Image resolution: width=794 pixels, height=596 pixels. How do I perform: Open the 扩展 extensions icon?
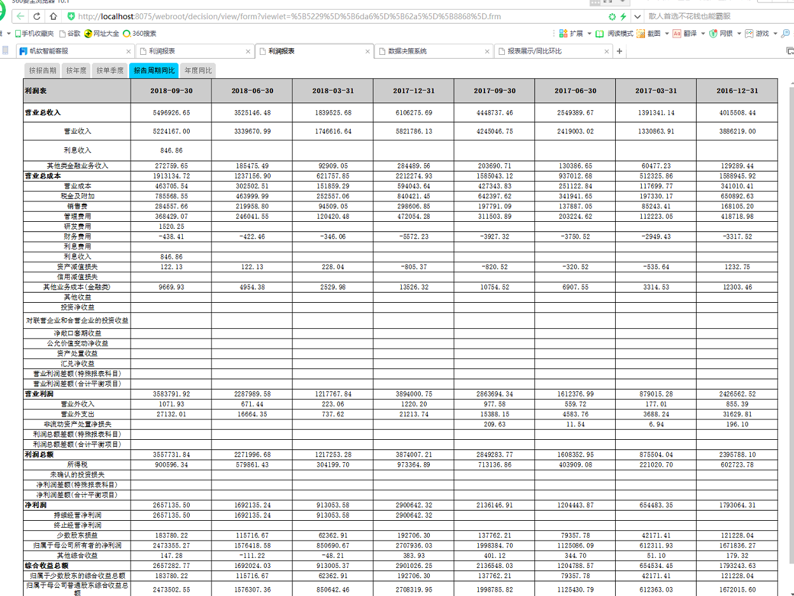point(562,33)
